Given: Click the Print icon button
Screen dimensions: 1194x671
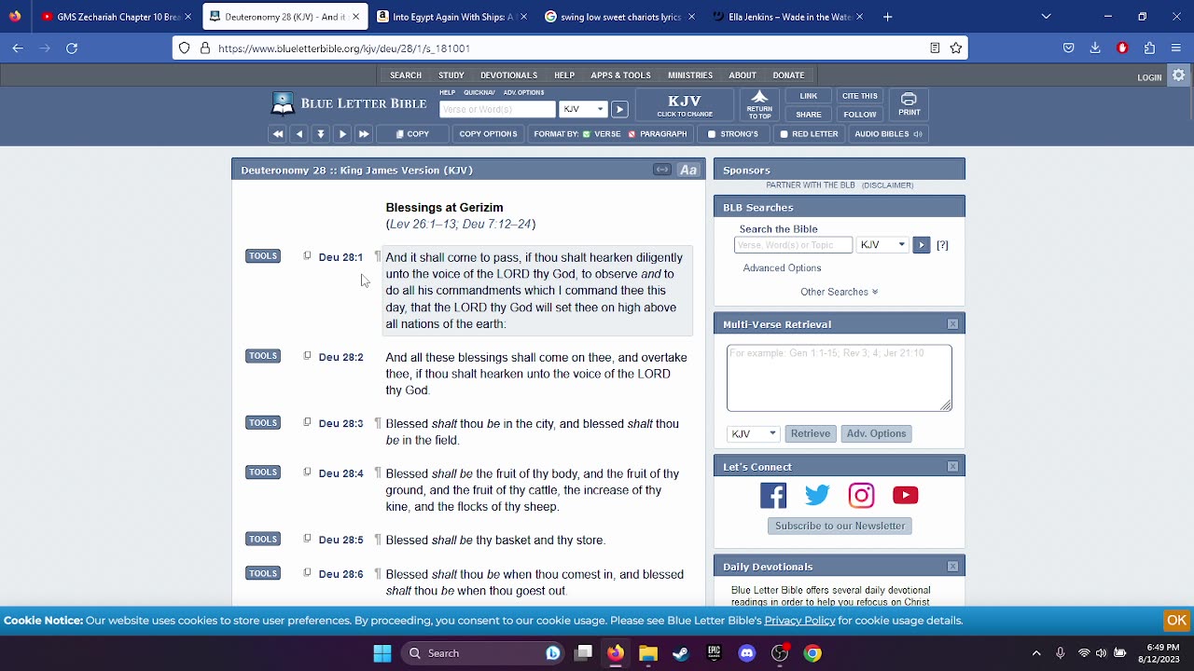Looking at the screenshot, I should [909, 105].
